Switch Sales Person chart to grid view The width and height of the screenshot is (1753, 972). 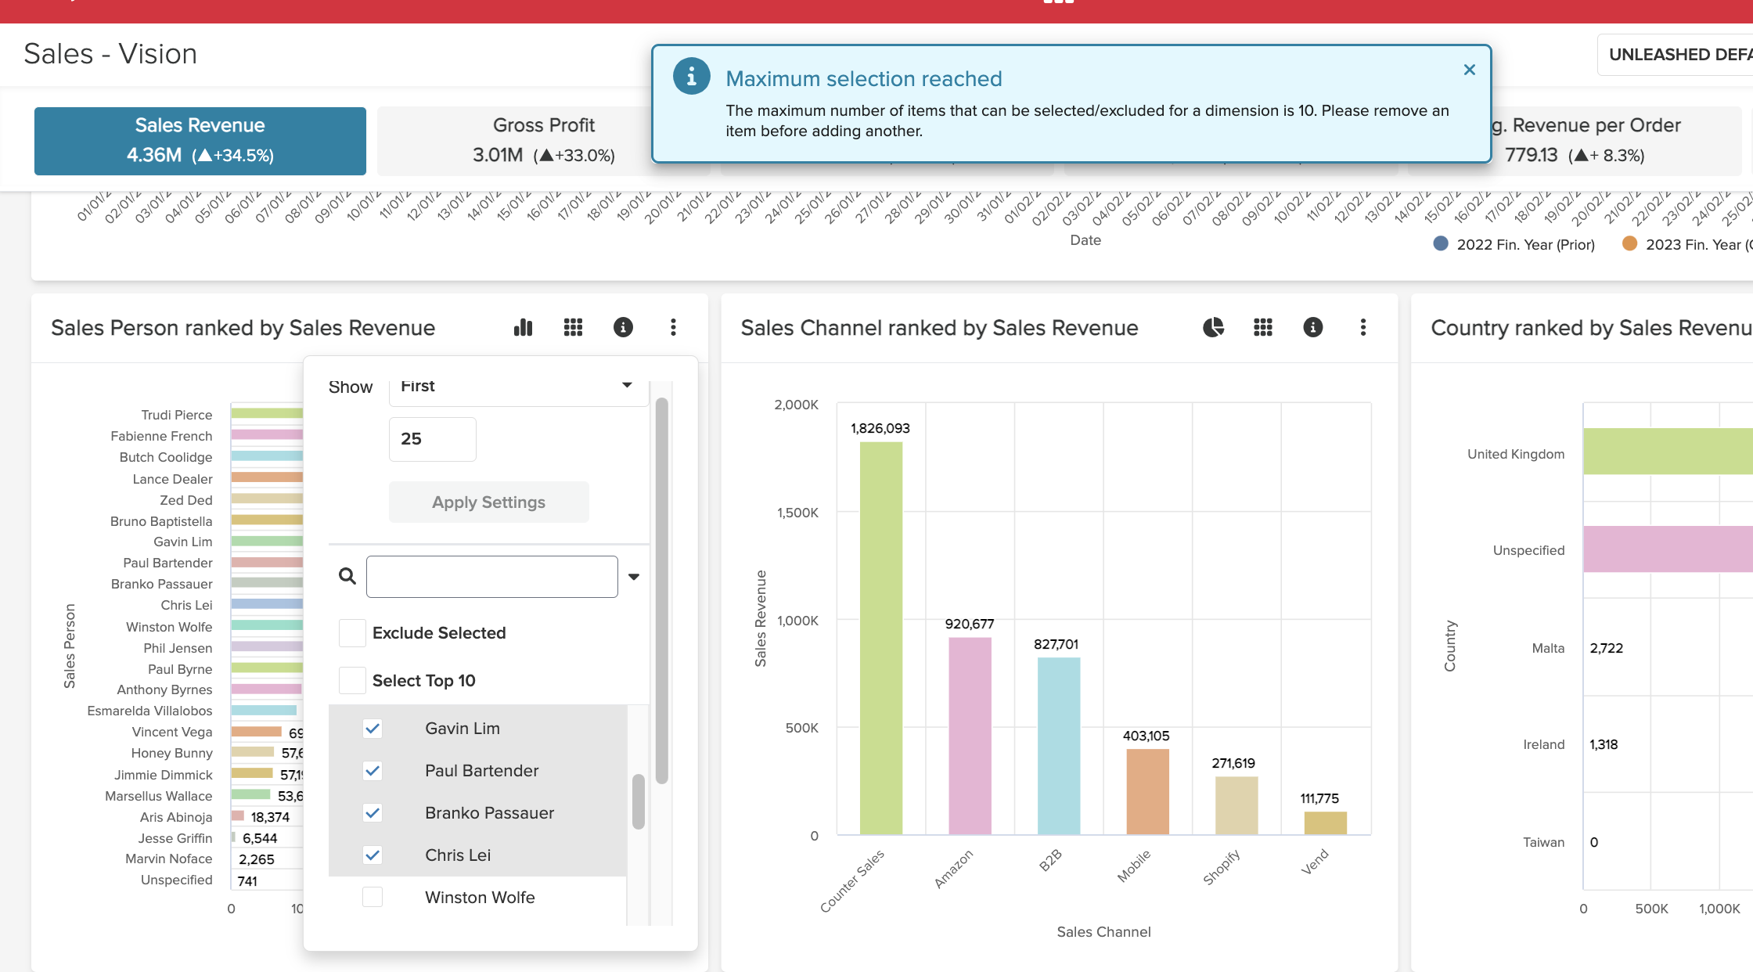(573, 327)
